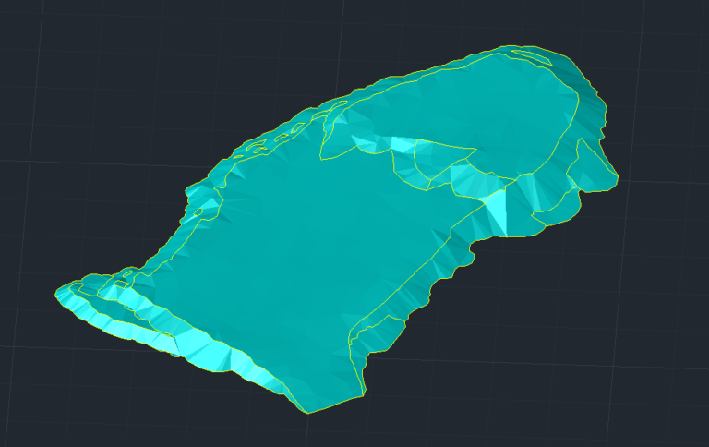
Task: Click the far-left pointed tip of the surface
Action: [58, 294]
